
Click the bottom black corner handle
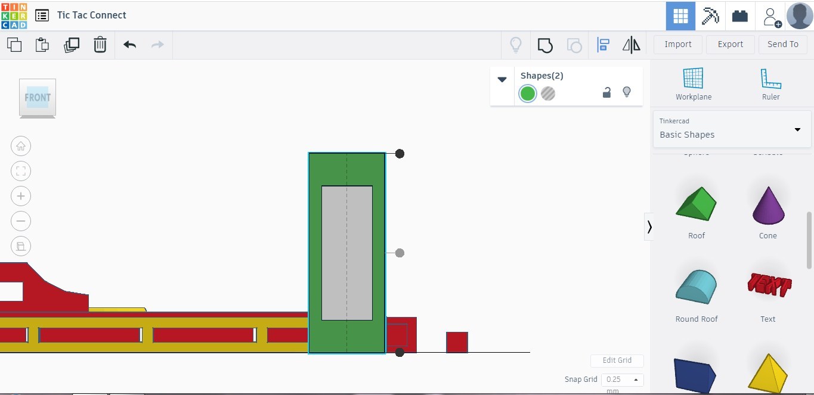tap(400, 353)
